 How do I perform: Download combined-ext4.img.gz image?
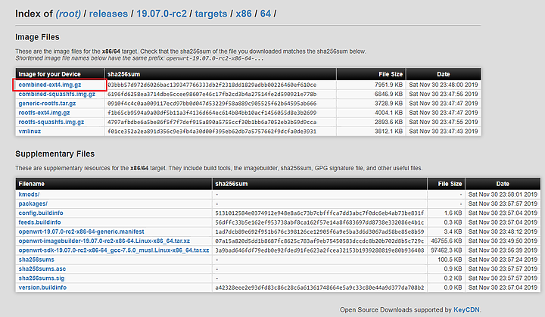tap(50, 85)
